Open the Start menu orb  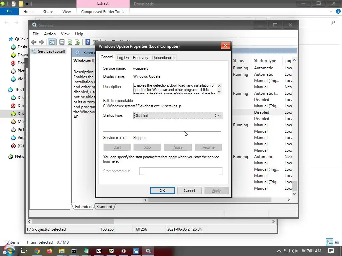8,251
